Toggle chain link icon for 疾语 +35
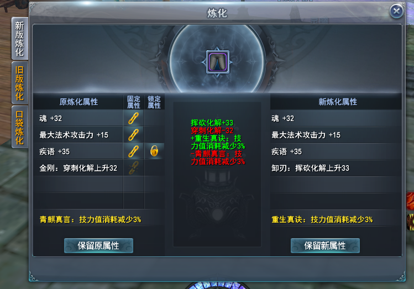414x289 pixels. [134, 151]
